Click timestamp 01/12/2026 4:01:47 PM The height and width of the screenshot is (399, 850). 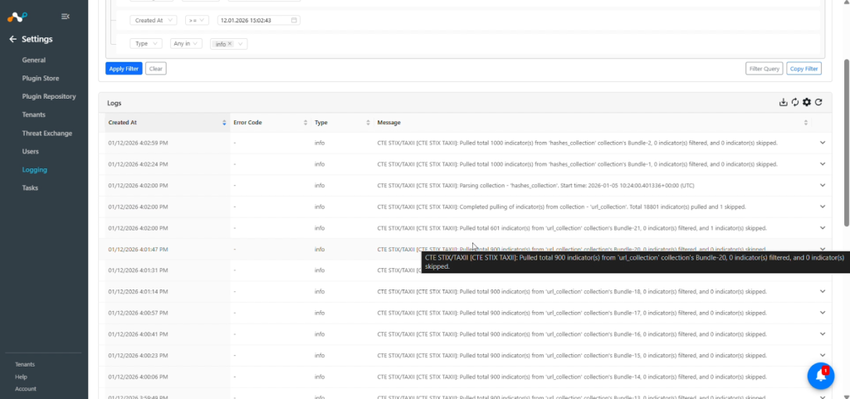pyautogui.click(x=139, y=250)
